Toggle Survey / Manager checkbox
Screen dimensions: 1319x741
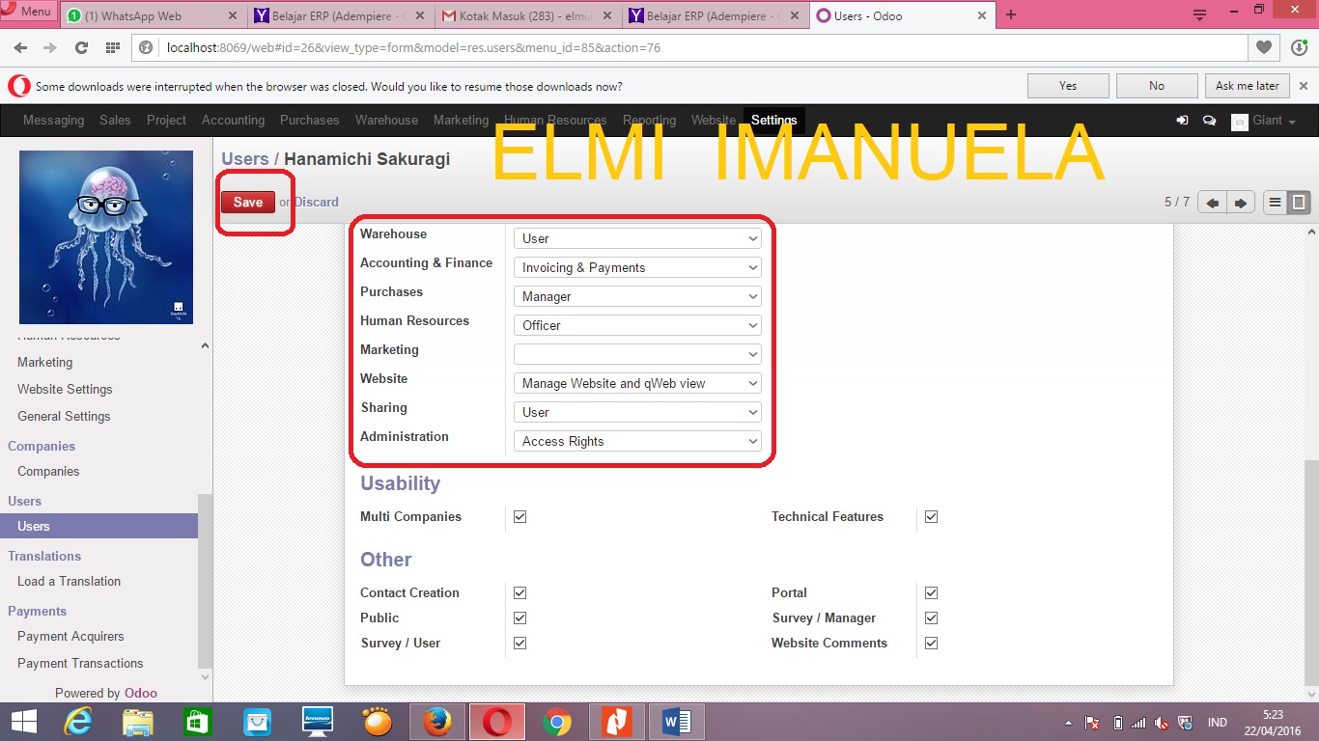coord(931,618)
